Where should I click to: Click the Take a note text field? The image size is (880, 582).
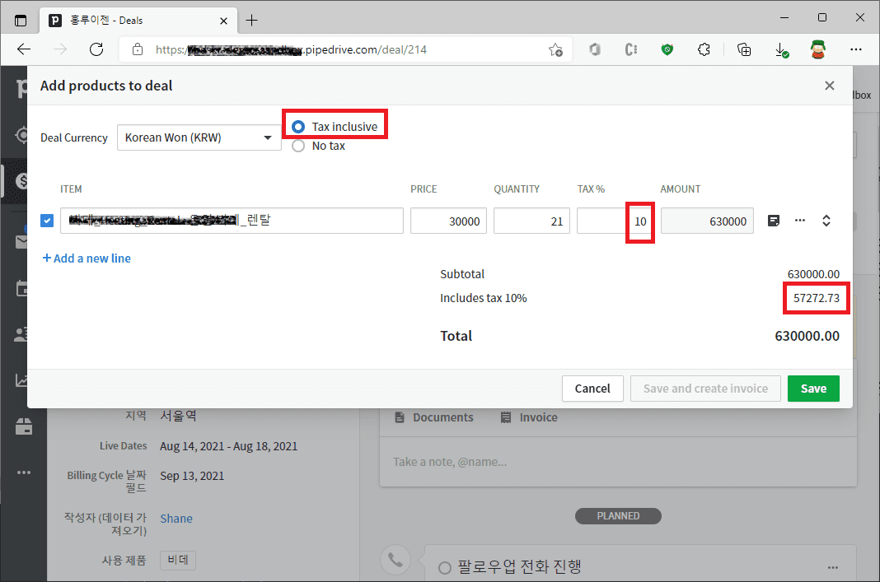619,462
